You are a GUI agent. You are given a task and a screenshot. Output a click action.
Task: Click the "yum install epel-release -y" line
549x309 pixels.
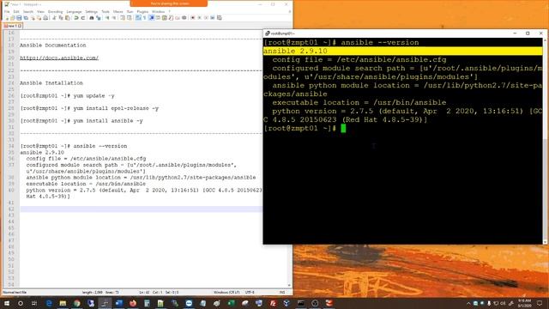[116, 108]
